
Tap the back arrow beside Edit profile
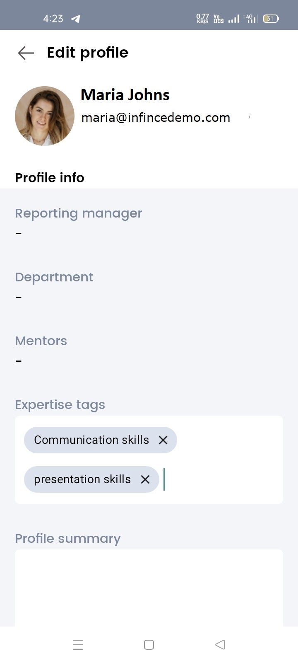point(26,53)
